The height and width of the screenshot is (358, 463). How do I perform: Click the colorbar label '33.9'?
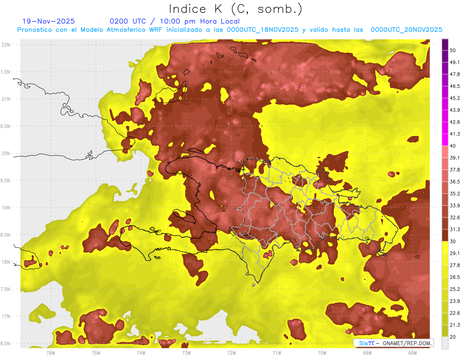click(x=455, y=205)
